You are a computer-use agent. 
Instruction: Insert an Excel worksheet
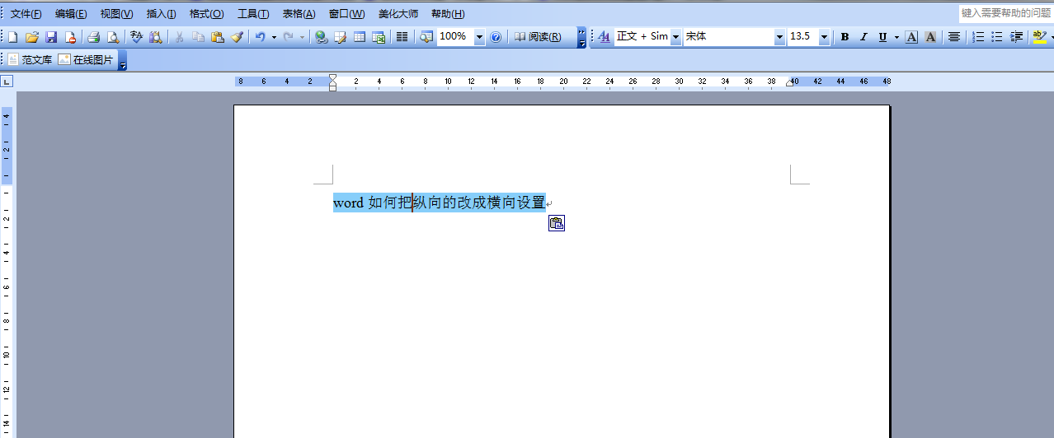point(379,37)
